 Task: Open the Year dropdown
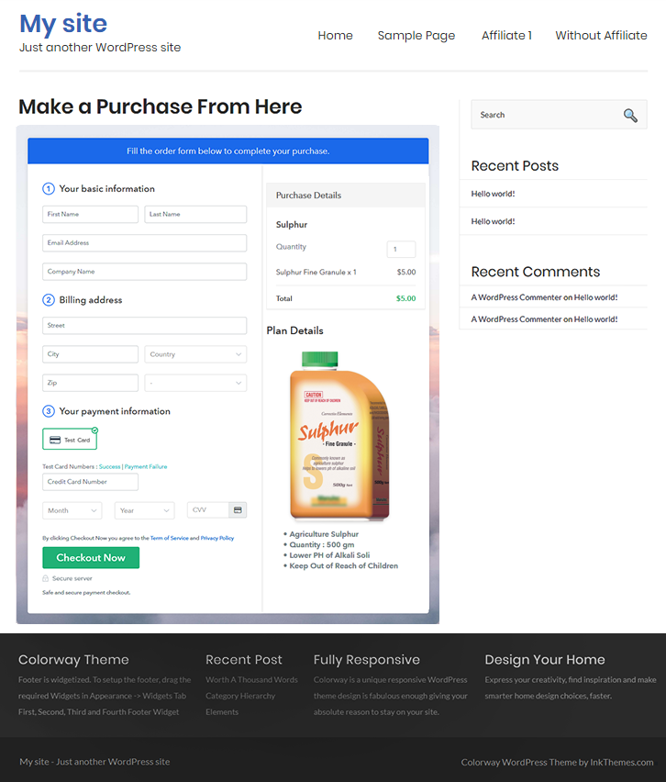144,510
